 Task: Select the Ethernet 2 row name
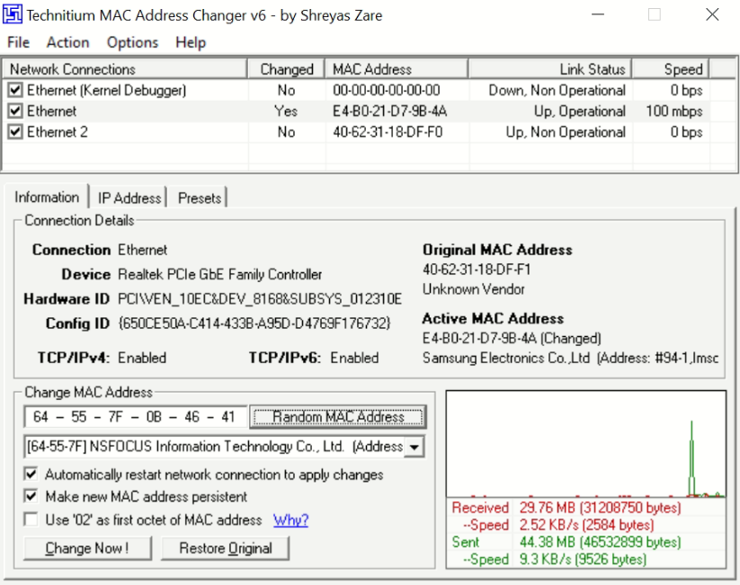[58, 132]
